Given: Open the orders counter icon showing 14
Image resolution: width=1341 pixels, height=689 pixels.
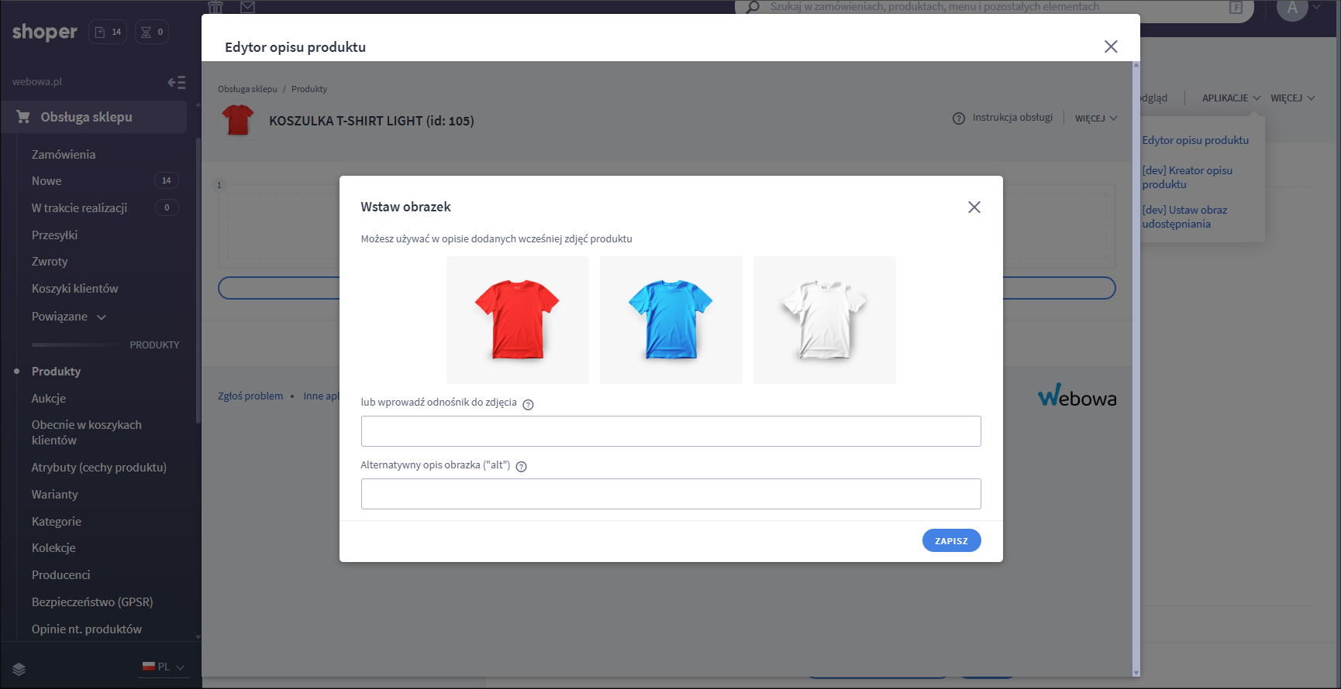Looking at the screenshot, I should tap(108, 32).
